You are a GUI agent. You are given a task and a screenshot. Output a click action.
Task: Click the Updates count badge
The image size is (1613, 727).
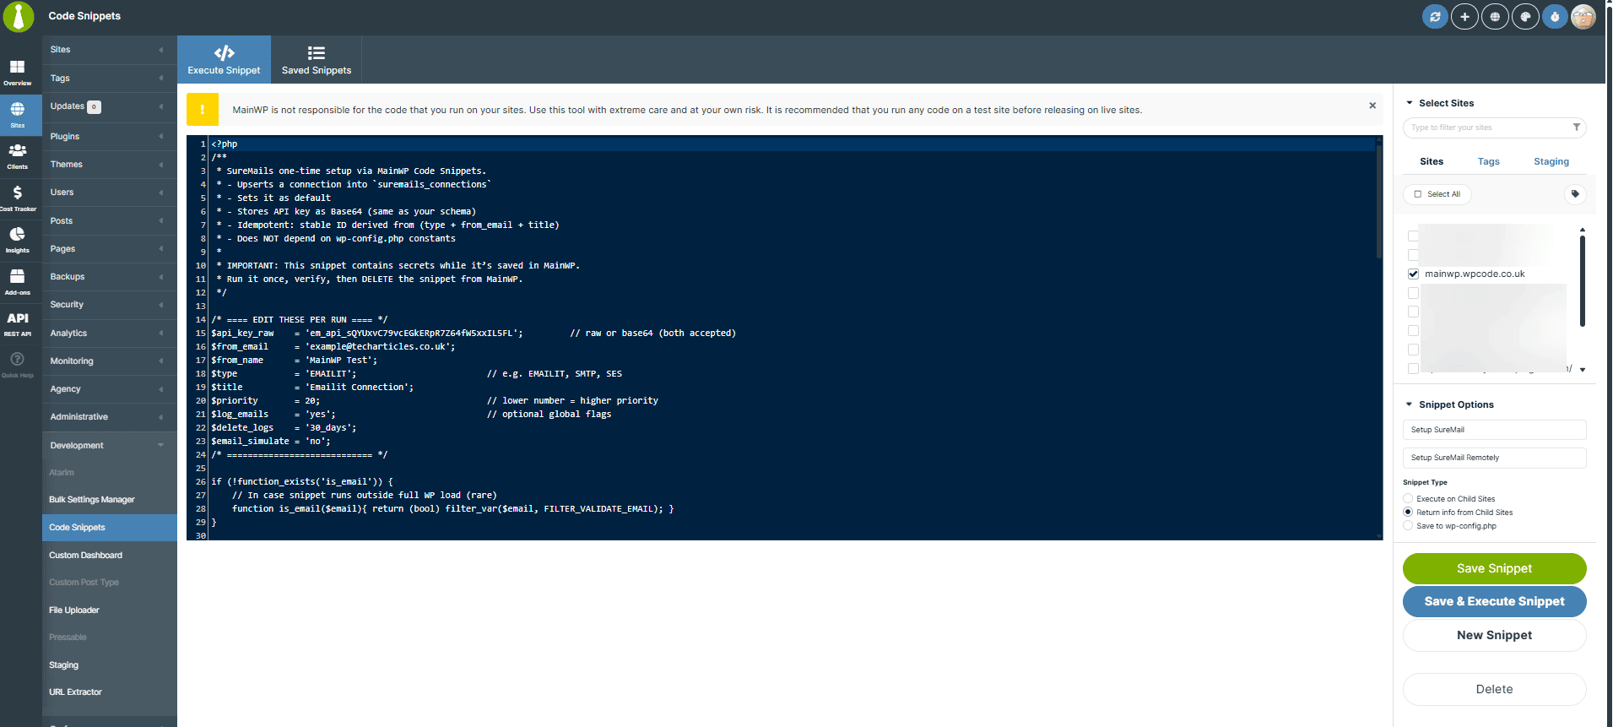point(94,107)
